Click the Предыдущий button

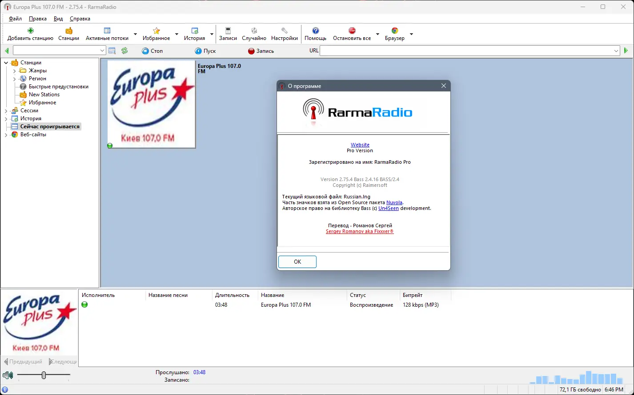[x=24, y=362]
